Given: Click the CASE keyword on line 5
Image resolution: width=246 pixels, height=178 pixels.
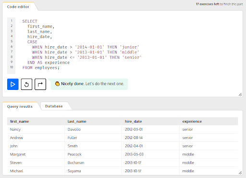Looking at the screenshot, I should pyautogui.click(x=32, y=42).
